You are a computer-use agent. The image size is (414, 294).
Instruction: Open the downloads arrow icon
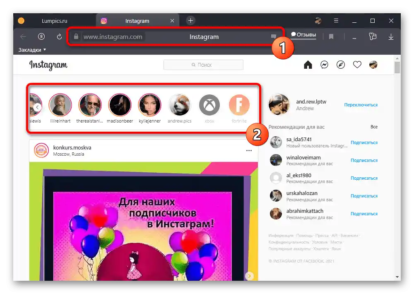tap(391, 37)
